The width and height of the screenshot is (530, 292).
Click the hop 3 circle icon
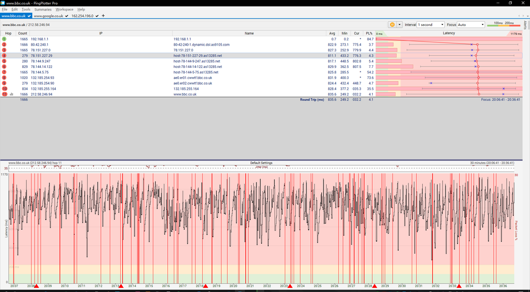(x=4, y=50)
